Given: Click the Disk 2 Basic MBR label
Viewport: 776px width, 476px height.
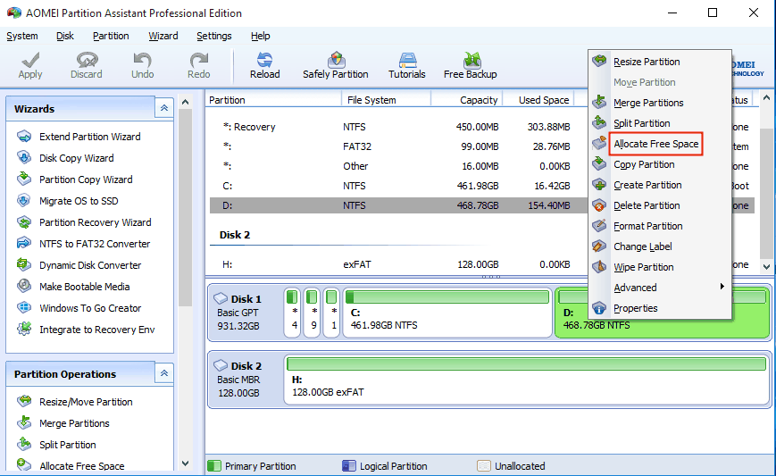Looking at the screenshot, I should (x=238, y=379).
